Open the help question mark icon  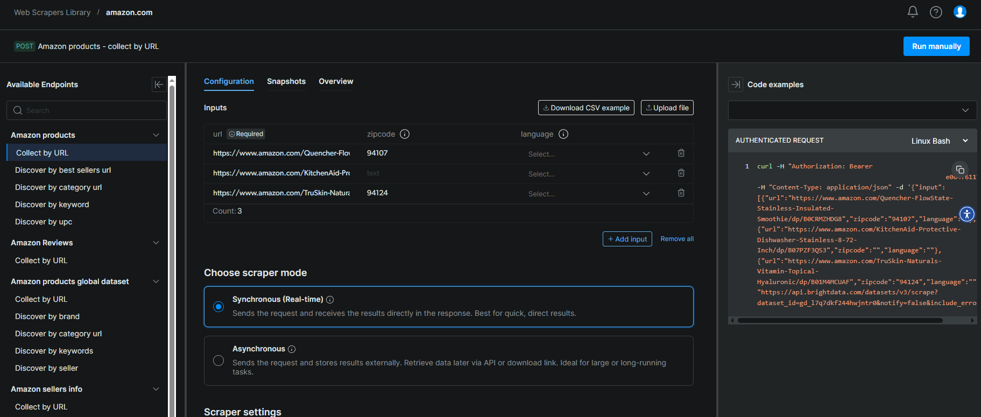(x=936, y=12)
